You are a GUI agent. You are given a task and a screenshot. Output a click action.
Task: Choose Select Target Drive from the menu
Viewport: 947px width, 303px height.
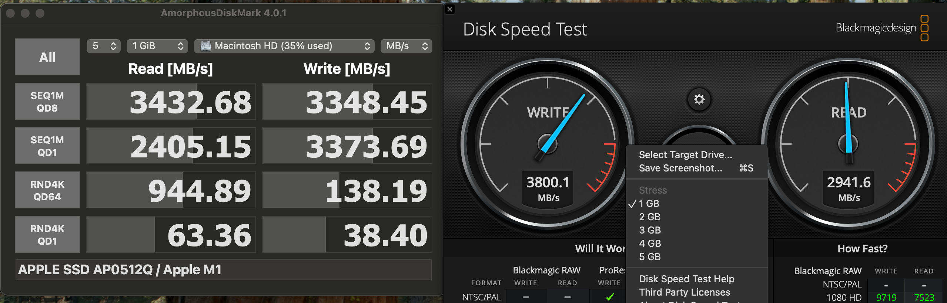(x=685, y=155)
